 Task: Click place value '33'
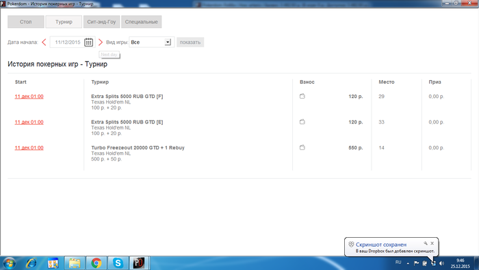coord(382,122)
